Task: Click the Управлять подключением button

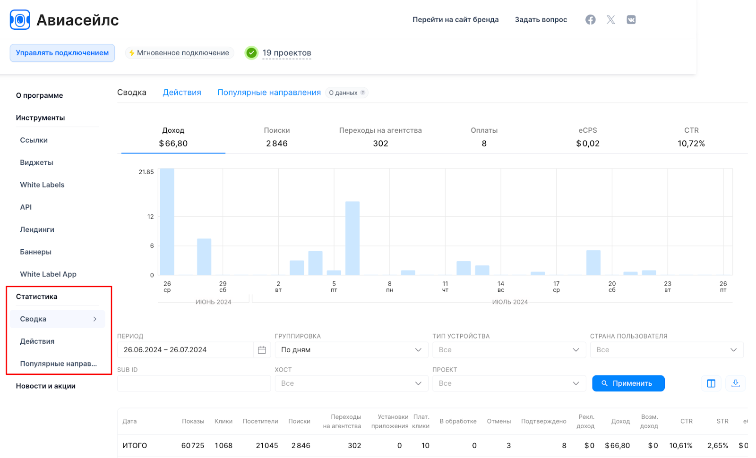Action: tap(62, 53)
